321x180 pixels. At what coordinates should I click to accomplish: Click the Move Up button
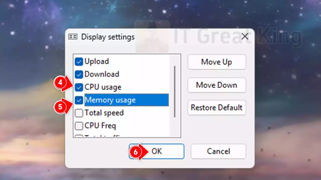pyautogui.click(x=217, y=62)
